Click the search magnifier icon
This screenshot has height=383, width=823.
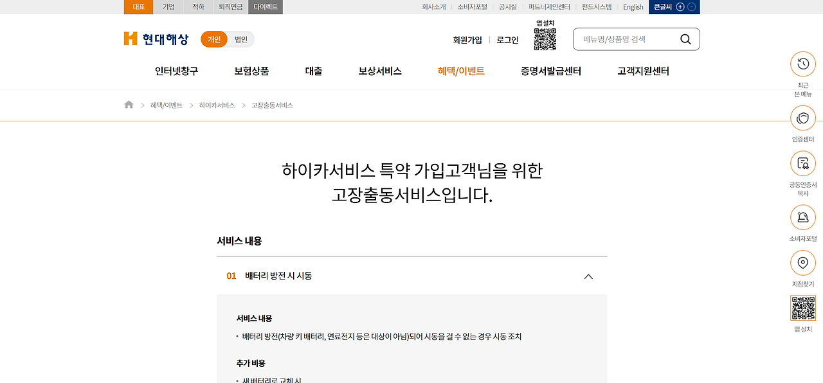[x=685, y=39]
